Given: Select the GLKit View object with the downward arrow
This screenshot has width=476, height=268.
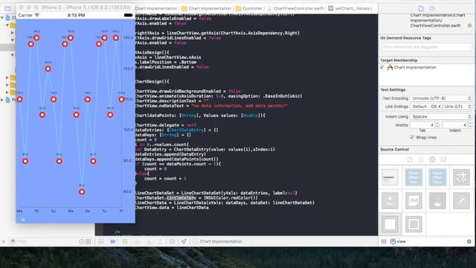Looking at the screenshot, I should click(437, 200).
